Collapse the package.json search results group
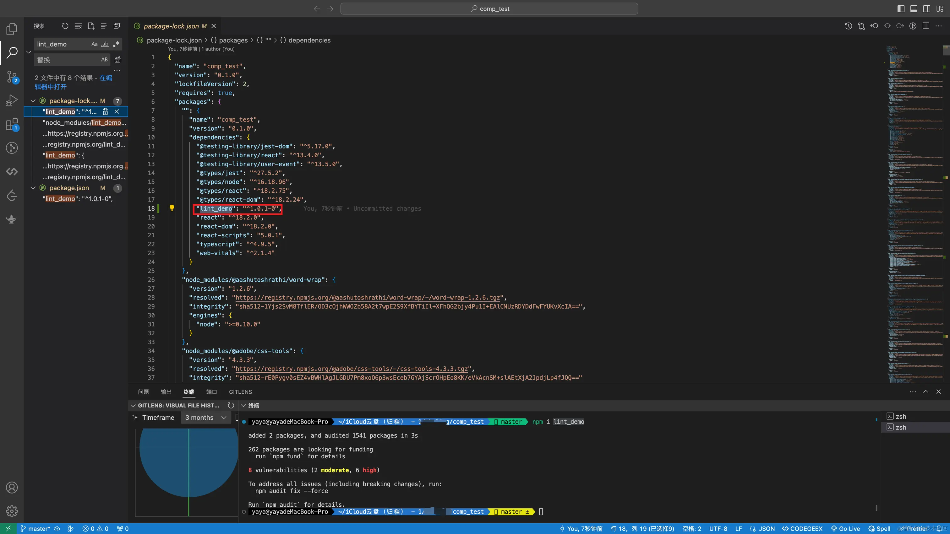 click(x=33, y=188)
